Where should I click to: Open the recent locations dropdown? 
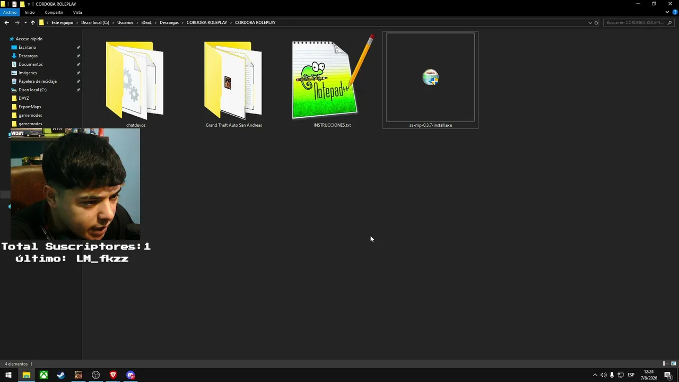click(x=25, y=23)
